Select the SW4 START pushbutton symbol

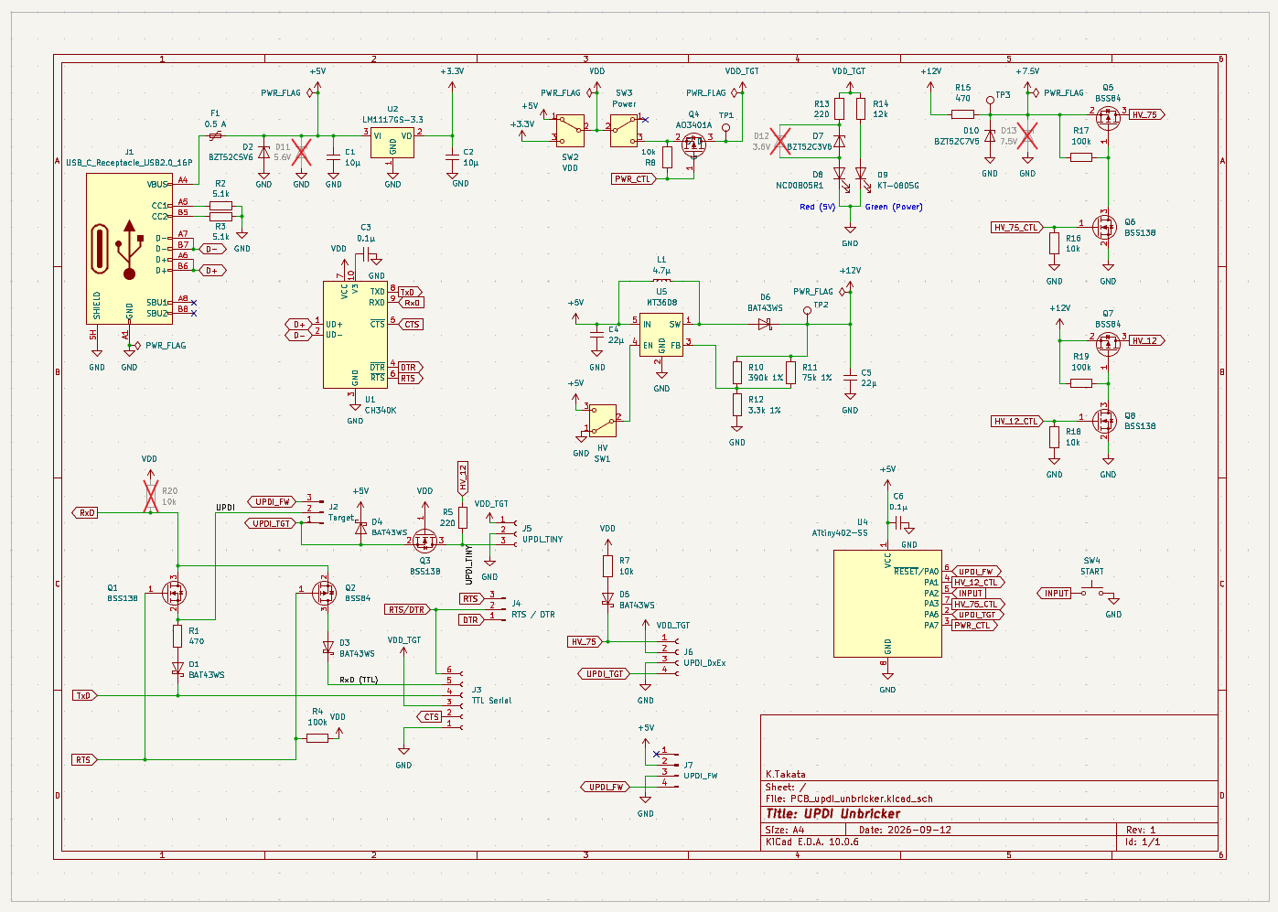(x=1092, y=591)
